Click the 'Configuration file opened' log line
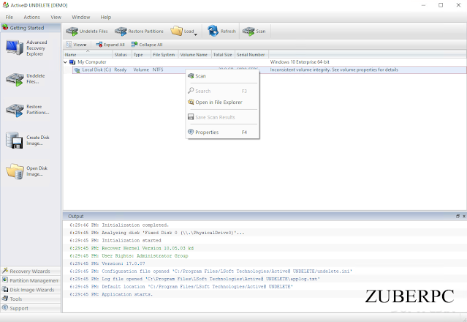 [210, 272]
